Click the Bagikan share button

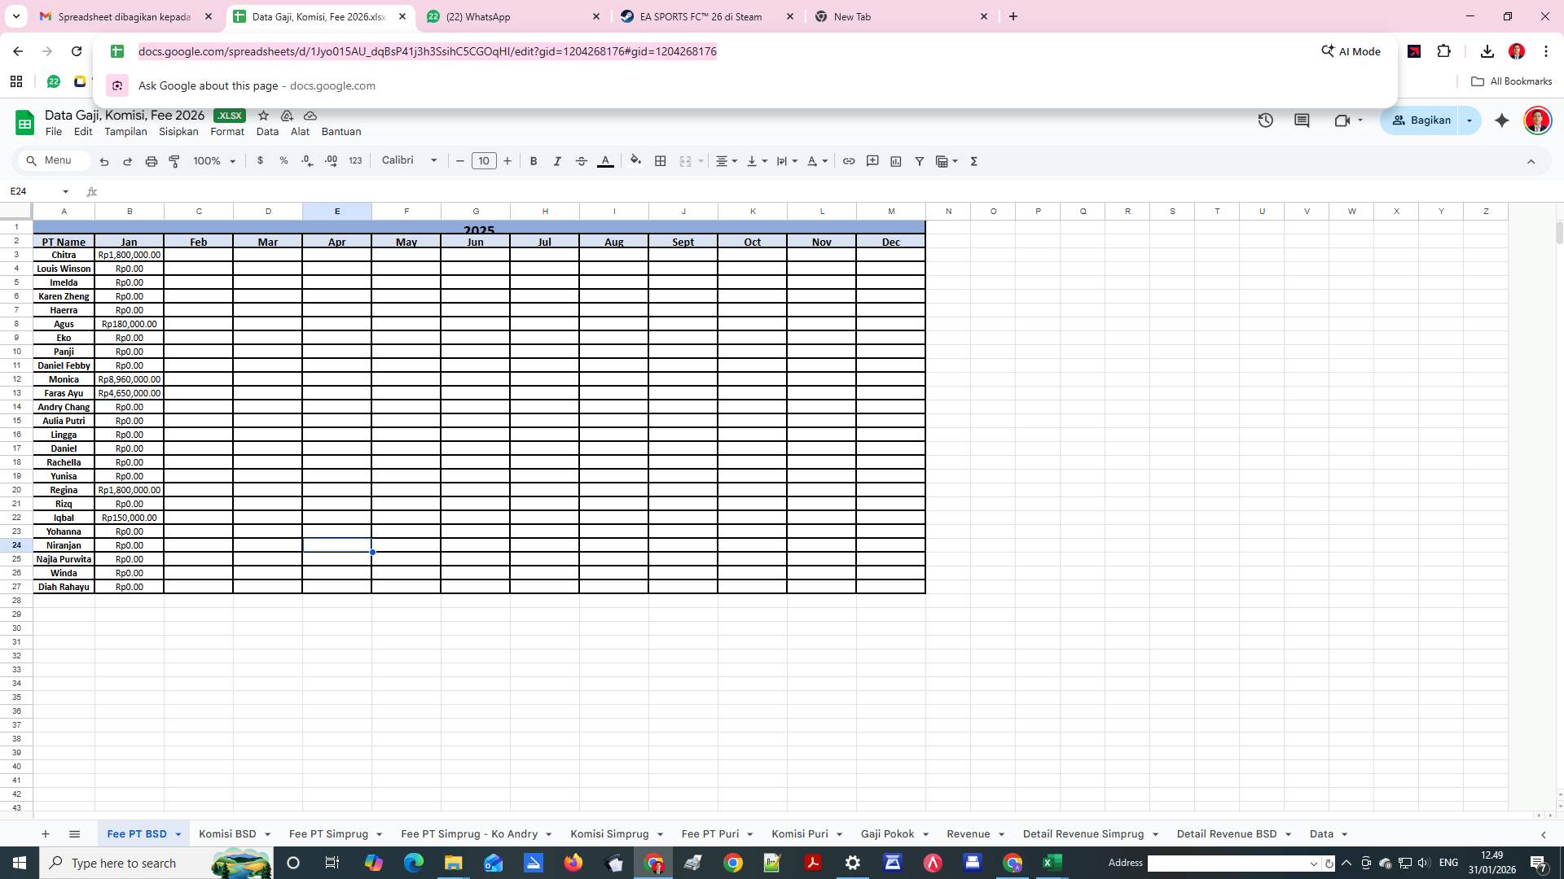[x=1421, y=120]
